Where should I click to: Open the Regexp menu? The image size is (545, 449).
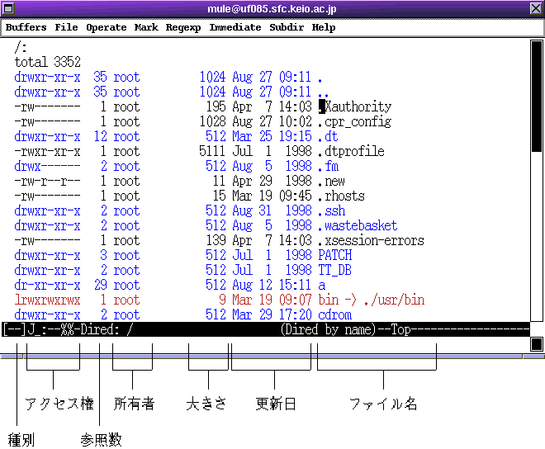tap(183, 27)
